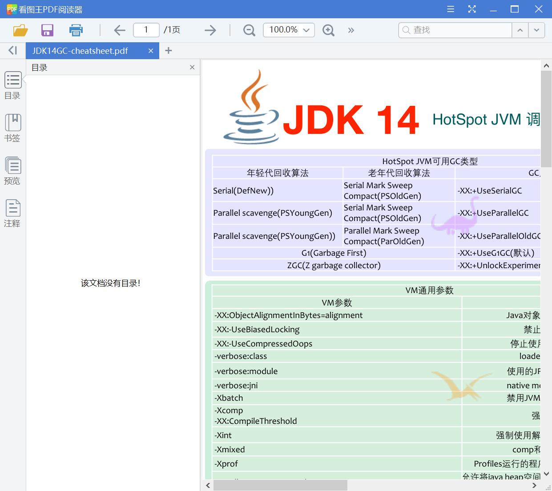Click the 该文档没有目录! message

click(111, 283)
